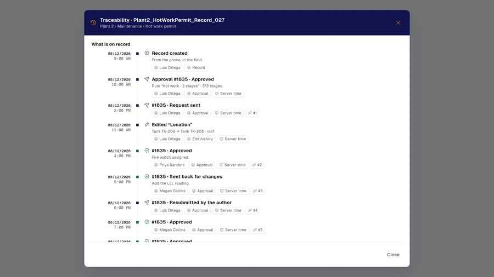The width and height of the screenshot is (494, 277).
Task: Open link #1 in Request sent entry
Action: pos(252,113)
